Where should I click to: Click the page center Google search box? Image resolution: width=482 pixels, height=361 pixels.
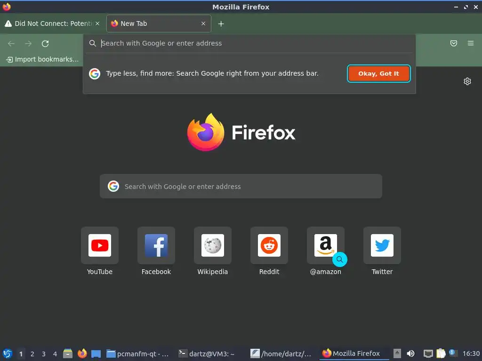241,186
